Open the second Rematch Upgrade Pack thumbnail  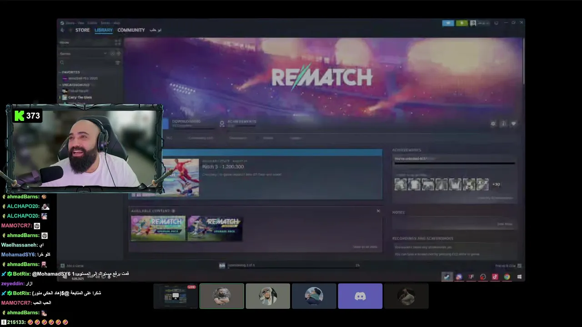pos(215,228)
